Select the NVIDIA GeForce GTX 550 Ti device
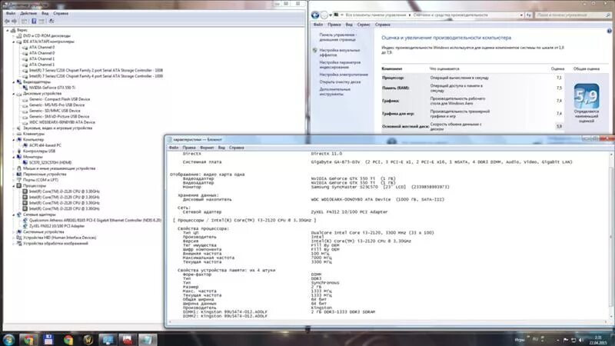 [x=52, y=88]
